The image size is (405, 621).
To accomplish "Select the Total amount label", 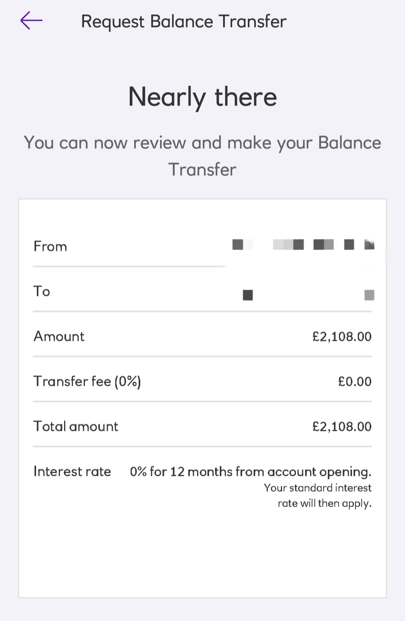I will [x=76, y=426].
